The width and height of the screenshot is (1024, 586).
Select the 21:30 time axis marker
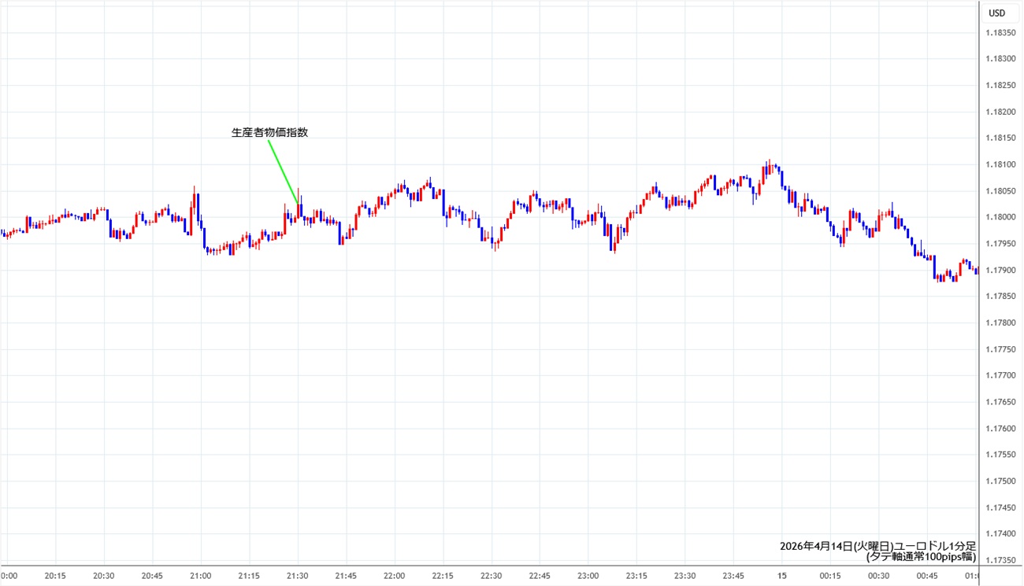click(298, 576)
